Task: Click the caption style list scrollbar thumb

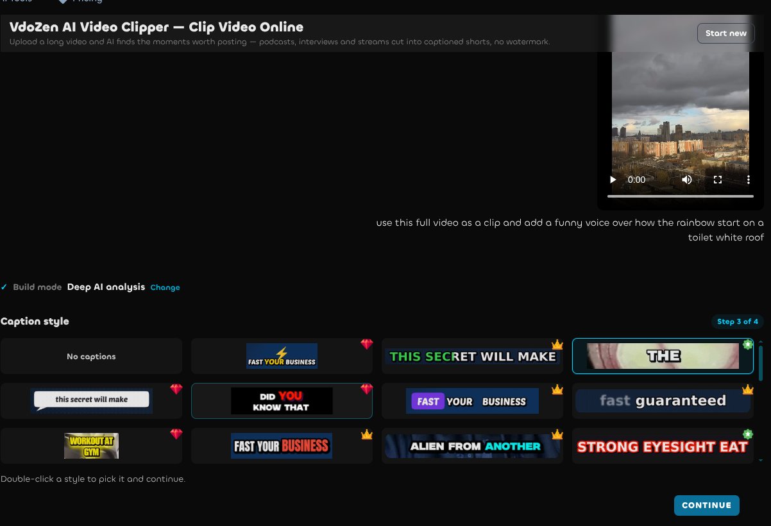Action: coord(761,363)
